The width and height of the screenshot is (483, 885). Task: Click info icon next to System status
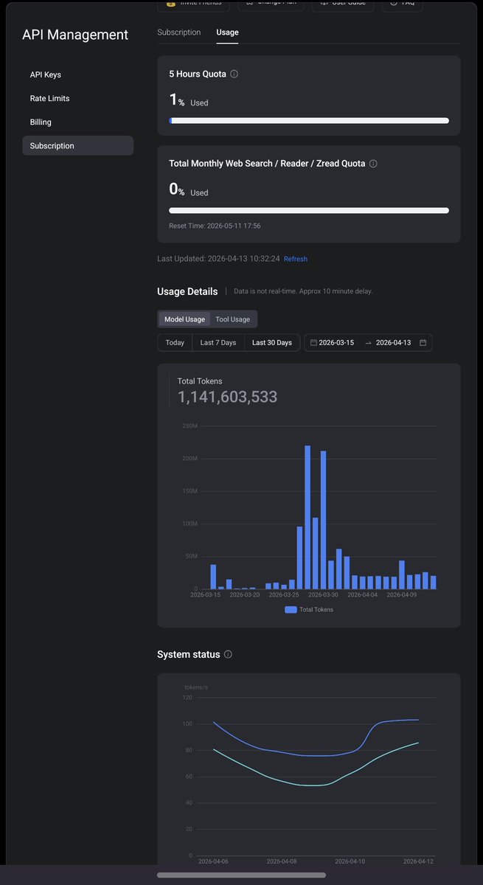point(228,654)
